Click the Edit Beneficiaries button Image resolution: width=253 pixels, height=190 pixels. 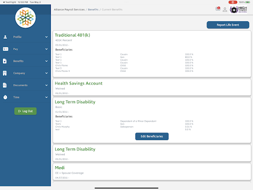152,137
